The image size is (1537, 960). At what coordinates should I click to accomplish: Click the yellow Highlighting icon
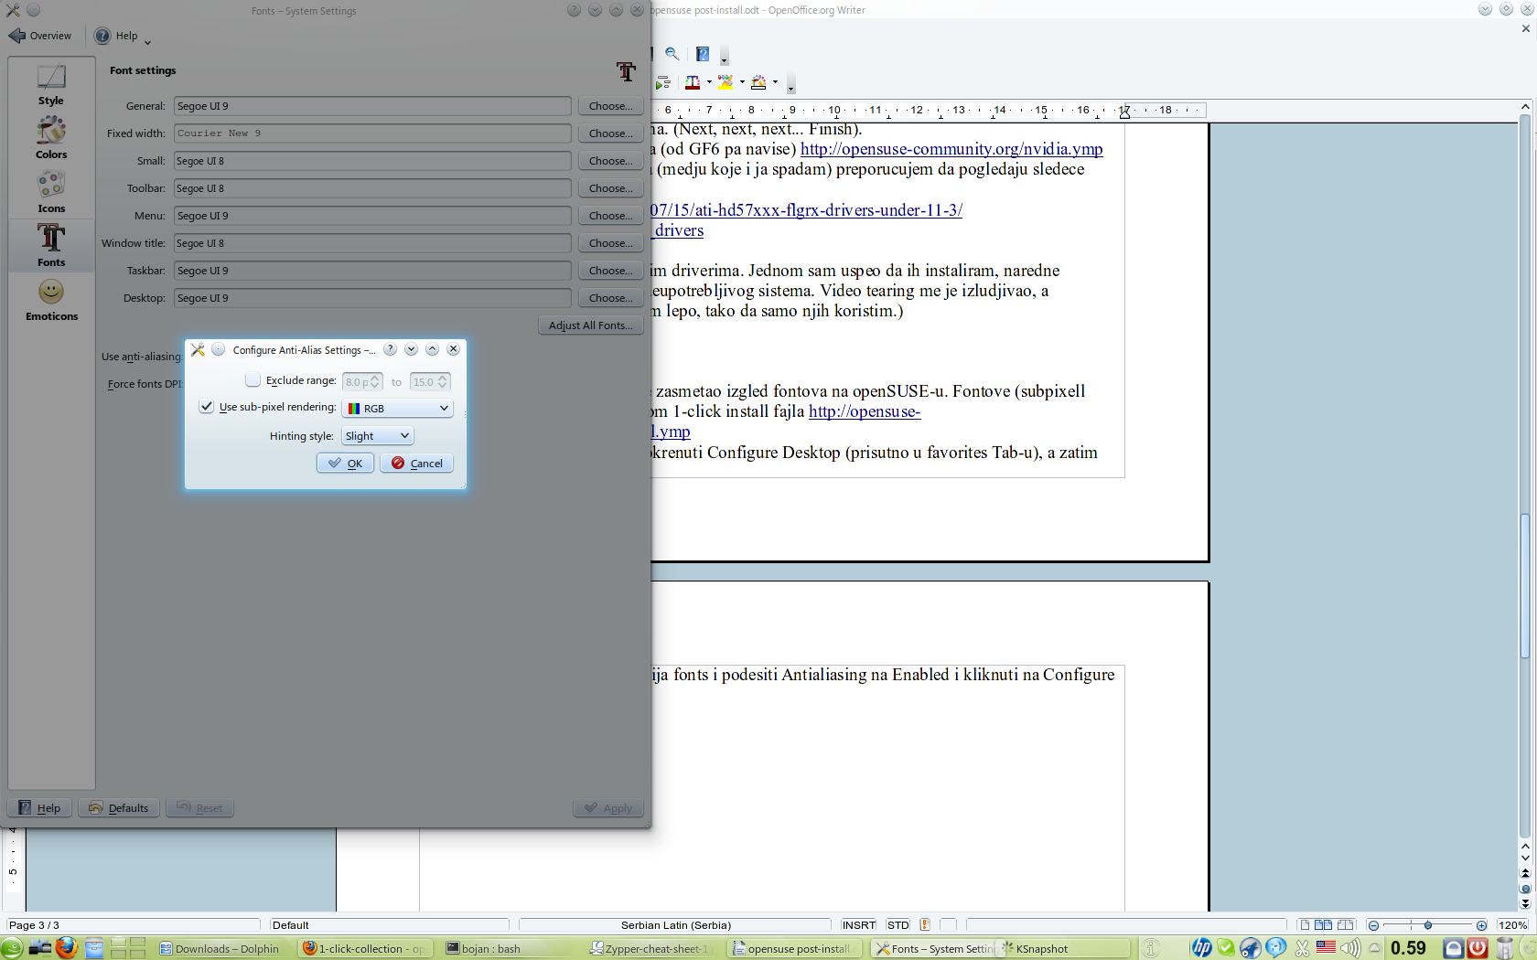click(726, 82)
